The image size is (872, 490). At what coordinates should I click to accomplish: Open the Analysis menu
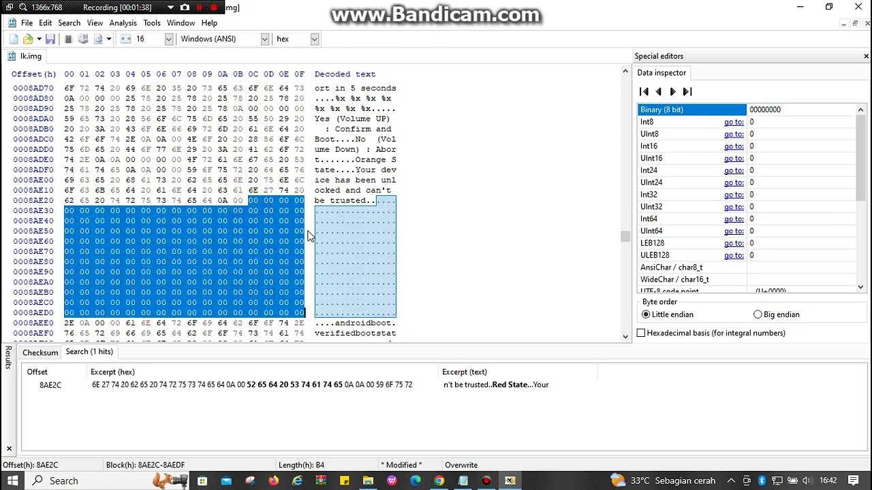(123, 23)
